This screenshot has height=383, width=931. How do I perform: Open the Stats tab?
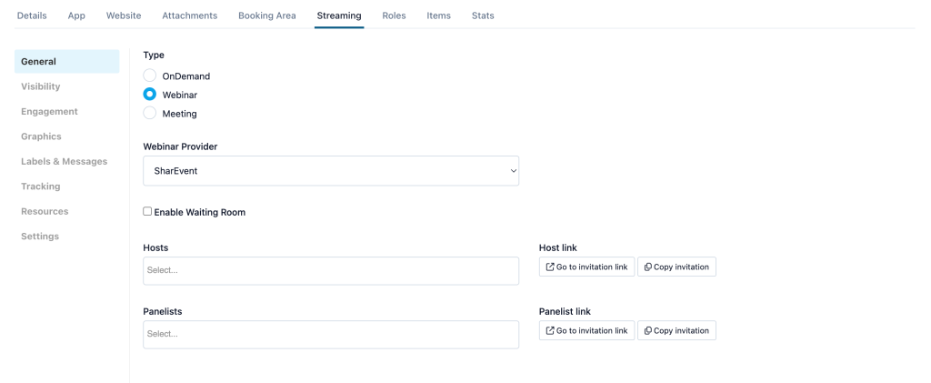(483, 16)
